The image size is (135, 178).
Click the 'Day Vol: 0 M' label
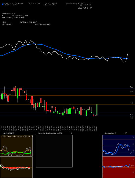pos(85,8)
